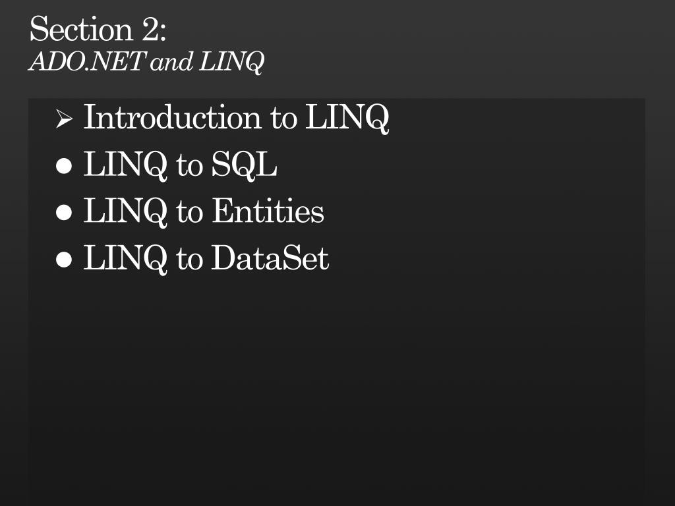Viewport: 675px width, 506px height.
Task: Select the ADO.NET and LINQ subtitle
Action: tap(146, 62)
